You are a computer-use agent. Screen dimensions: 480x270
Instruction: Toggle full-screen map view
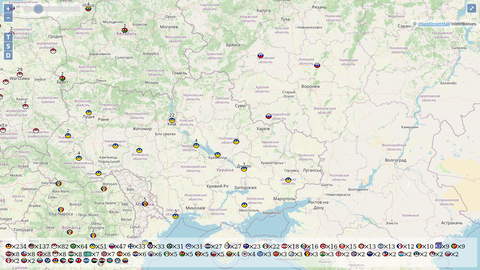(x=472, y=8)
